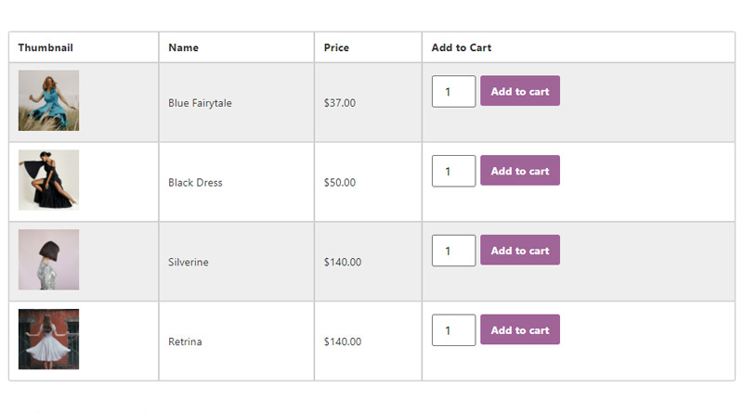Click the Price column header
743x412 pixels.
(x=336, y=47)
